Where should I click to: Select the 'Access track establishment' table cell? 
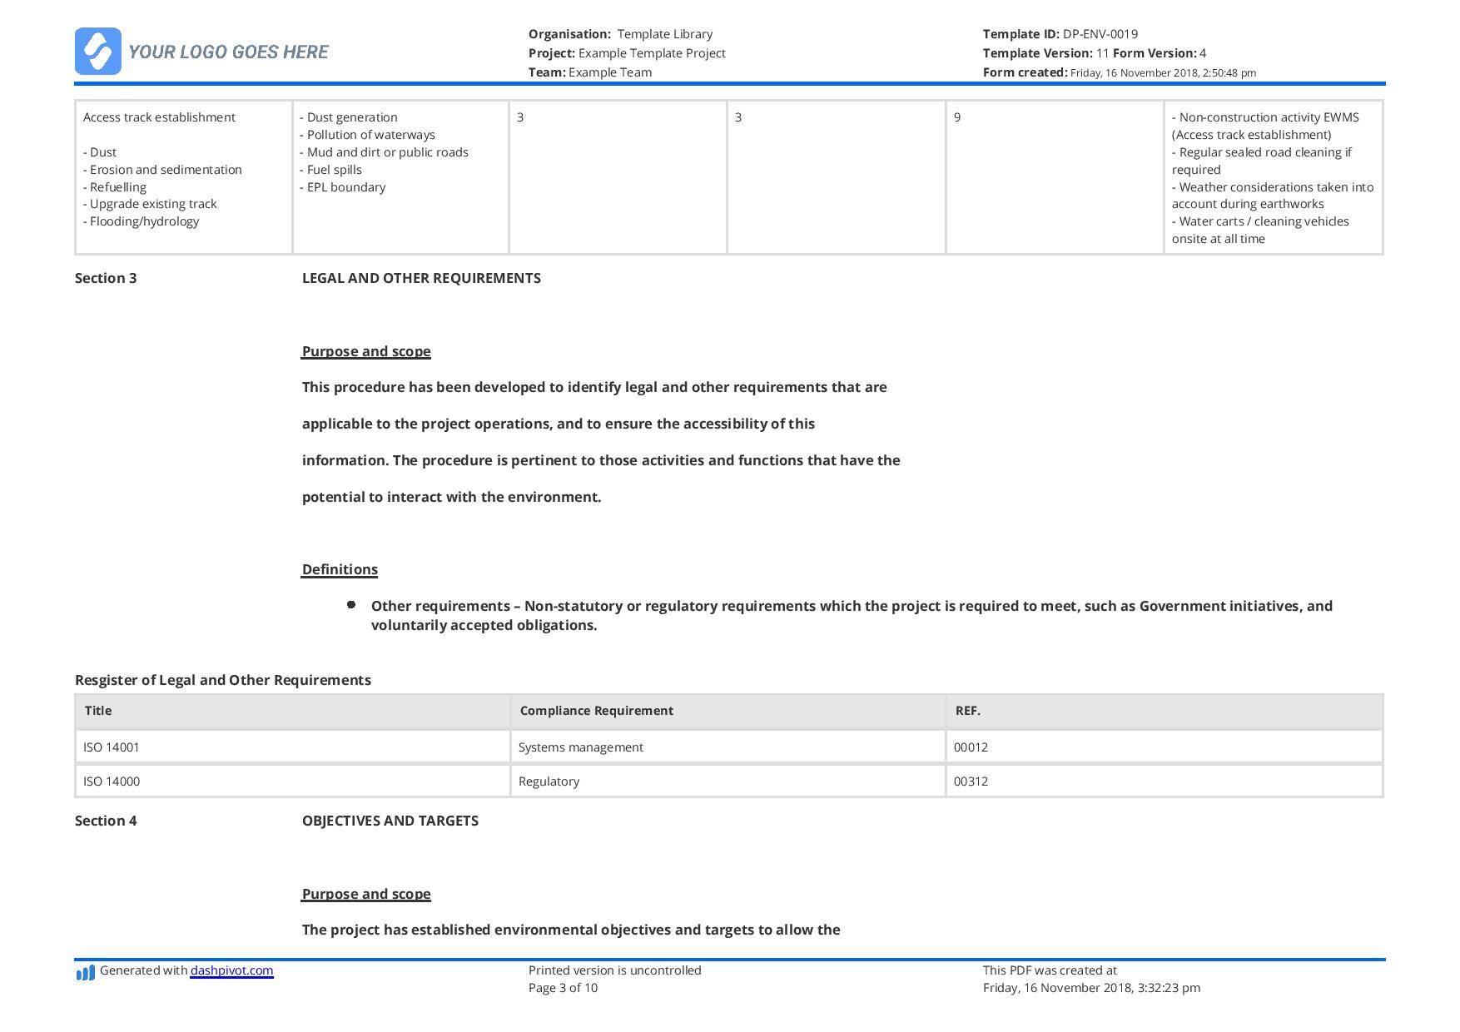tap(158, 117)
